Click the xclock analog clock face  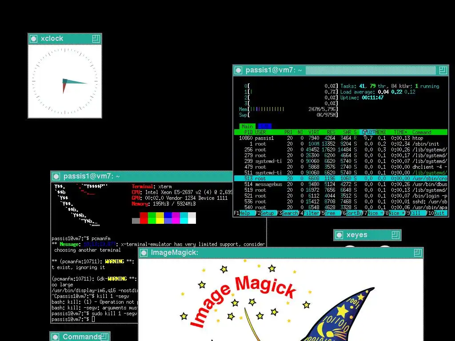[65, 81]
